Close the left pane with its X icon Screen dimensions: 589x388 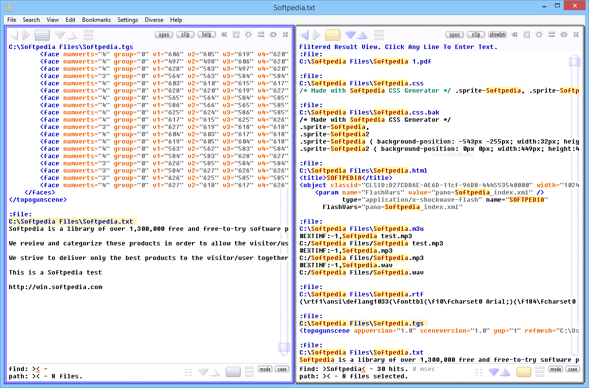coord(285,34)
